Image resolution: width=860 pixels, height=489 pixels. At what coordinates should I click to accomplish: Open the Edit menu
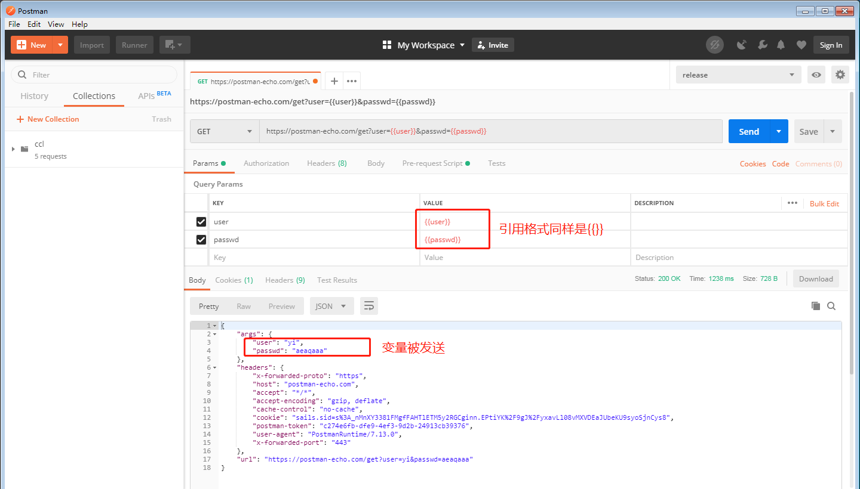[x=34, y=24]
